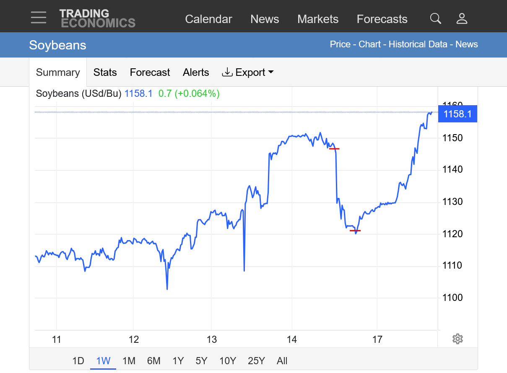Open chart settings gear icon
This screenshot has height=373, width=507.
tap(458, 339)
